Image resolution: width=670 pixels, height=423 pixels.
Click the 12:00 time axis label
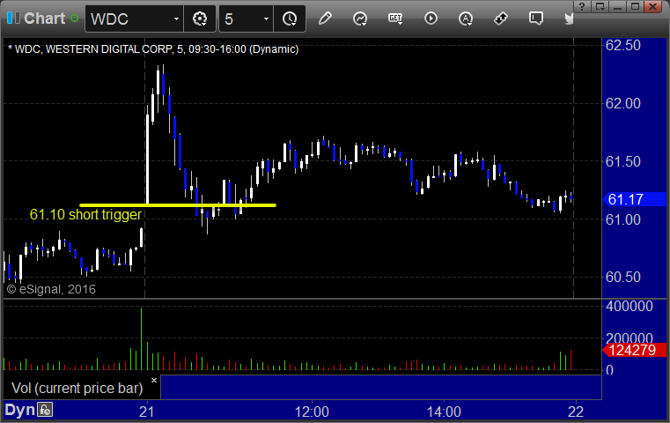pyautogui.click(x=312, y=412)
